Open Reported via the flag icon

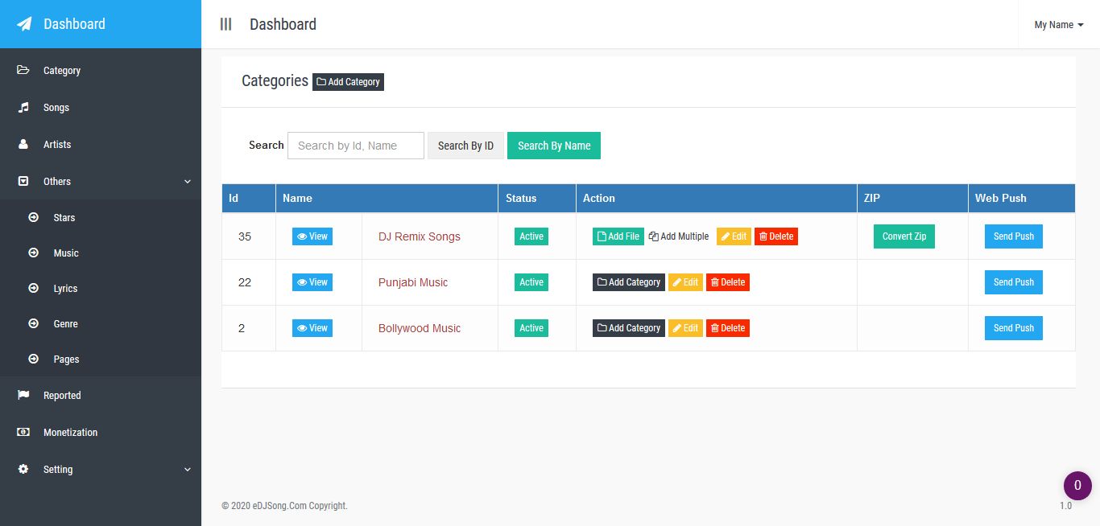tap(23, 395)
